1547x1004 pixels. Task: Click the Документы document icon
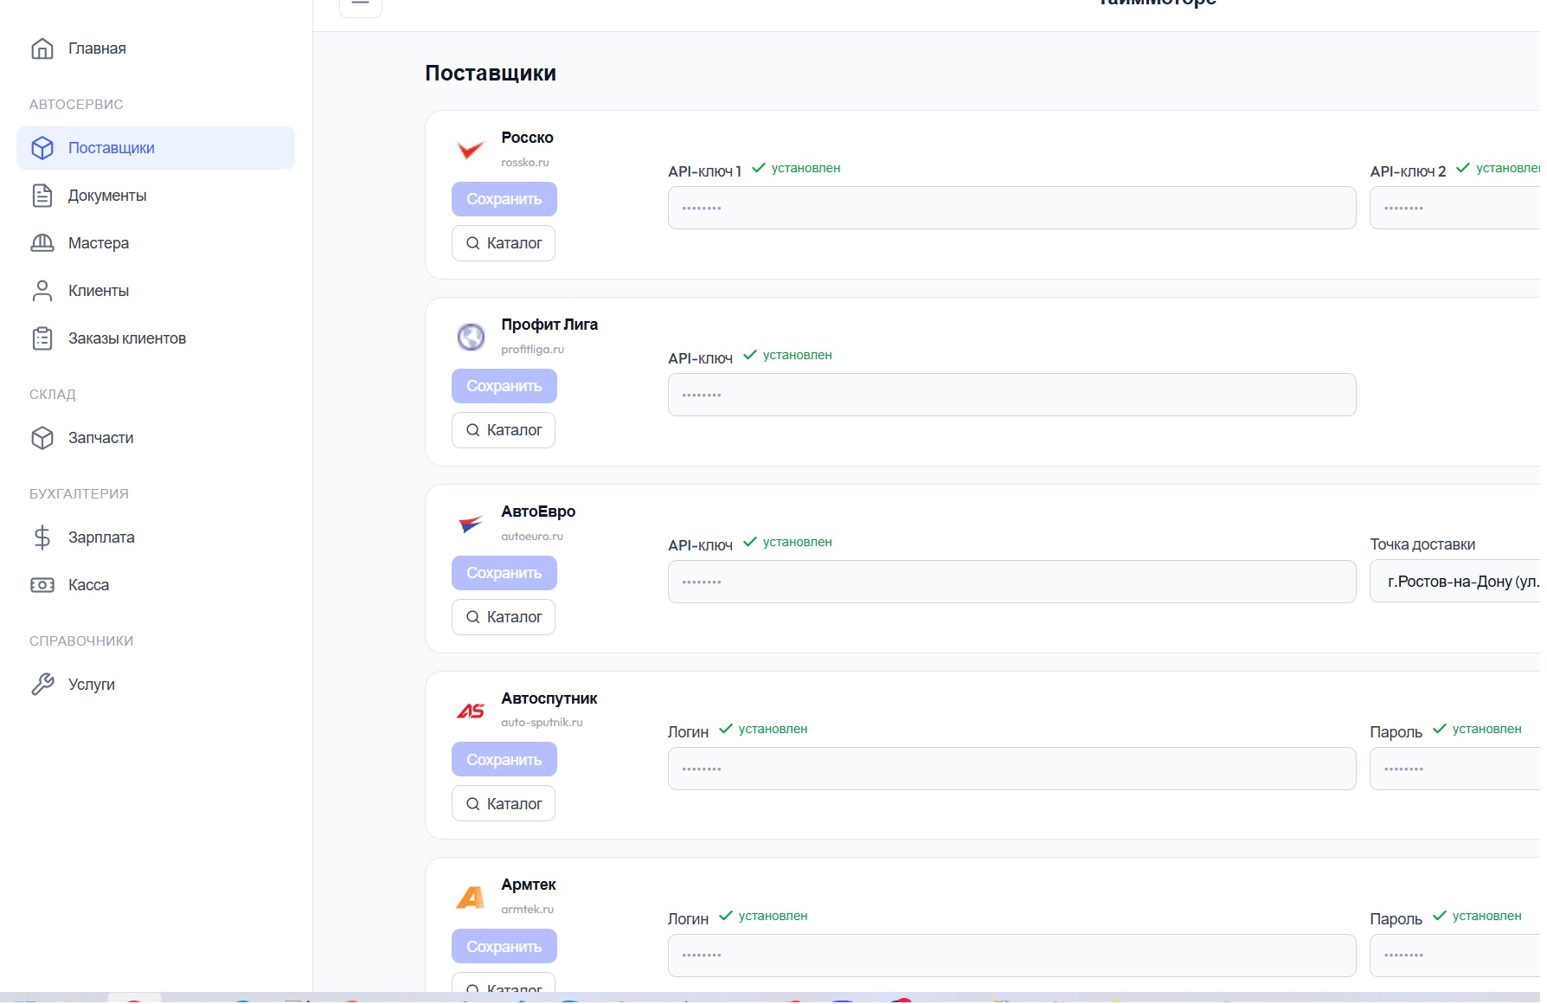[x=42, y=196]
